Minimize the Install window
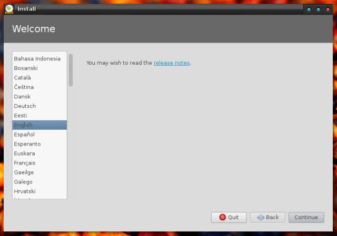Image resolution: width=337 pixels, height=236 pixels. pos(309,9)
